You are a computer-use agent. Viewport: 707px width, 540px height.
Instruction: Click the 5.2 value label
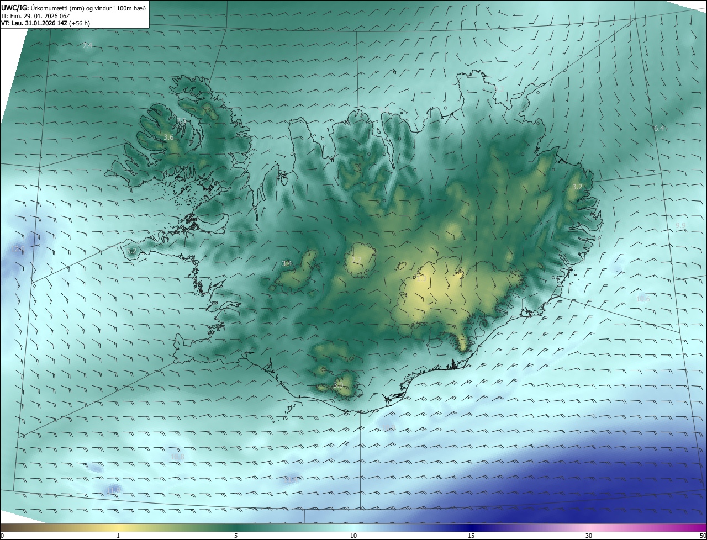131,251
